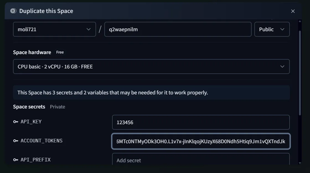Click the Duplicate this Space title
310x173 pixels.
46,11
